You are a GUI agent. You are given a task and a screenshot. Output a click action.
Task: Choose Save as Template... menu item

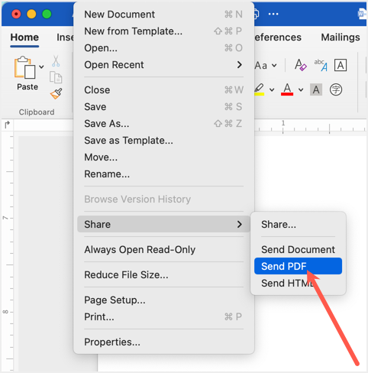(x=163, y=141)
